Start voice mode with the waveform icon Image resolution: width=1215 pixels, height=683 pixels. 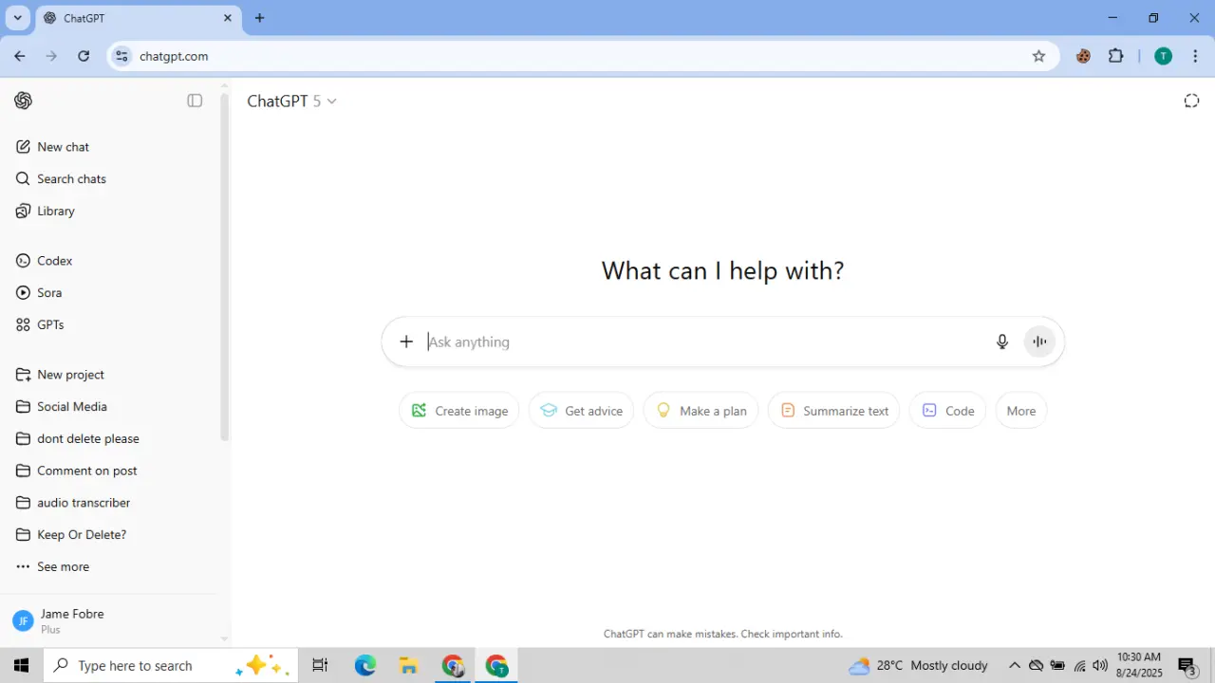tap(1040, 341)
